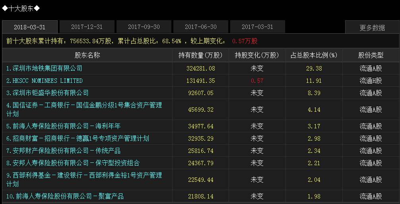Show the 2017-03-31 tab
400x204 pixels.
tap(257, 27)
